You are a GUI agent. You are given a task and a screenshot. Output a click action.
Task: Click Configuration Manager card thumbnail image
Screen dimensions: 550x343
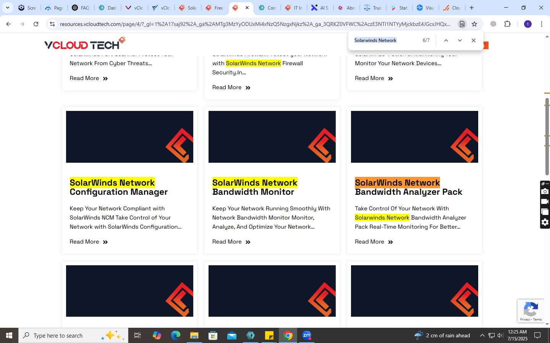pos(129,137)
